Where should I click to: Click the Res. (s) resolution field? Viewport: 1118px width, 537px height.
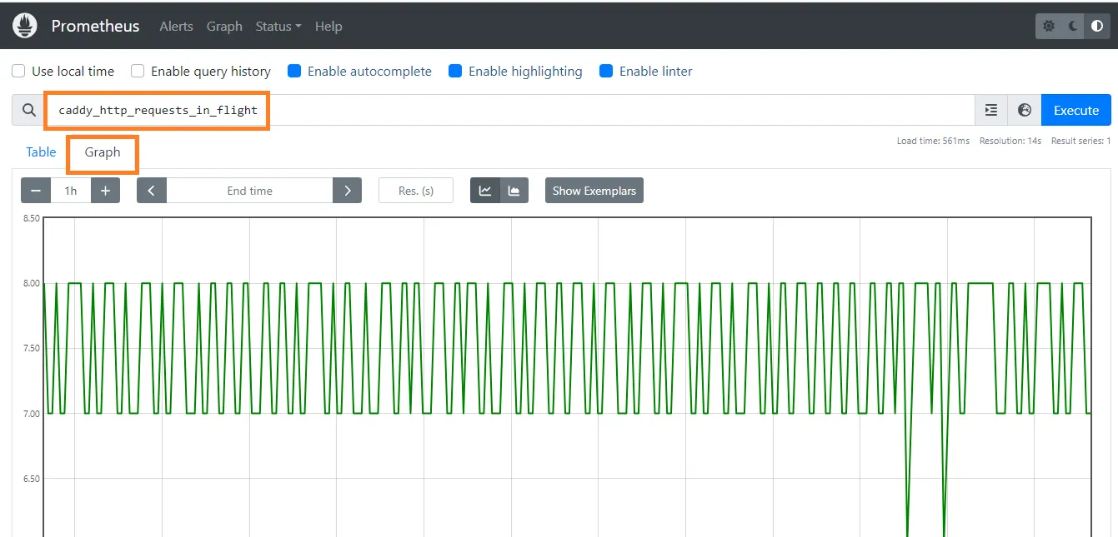pos(416,191)
